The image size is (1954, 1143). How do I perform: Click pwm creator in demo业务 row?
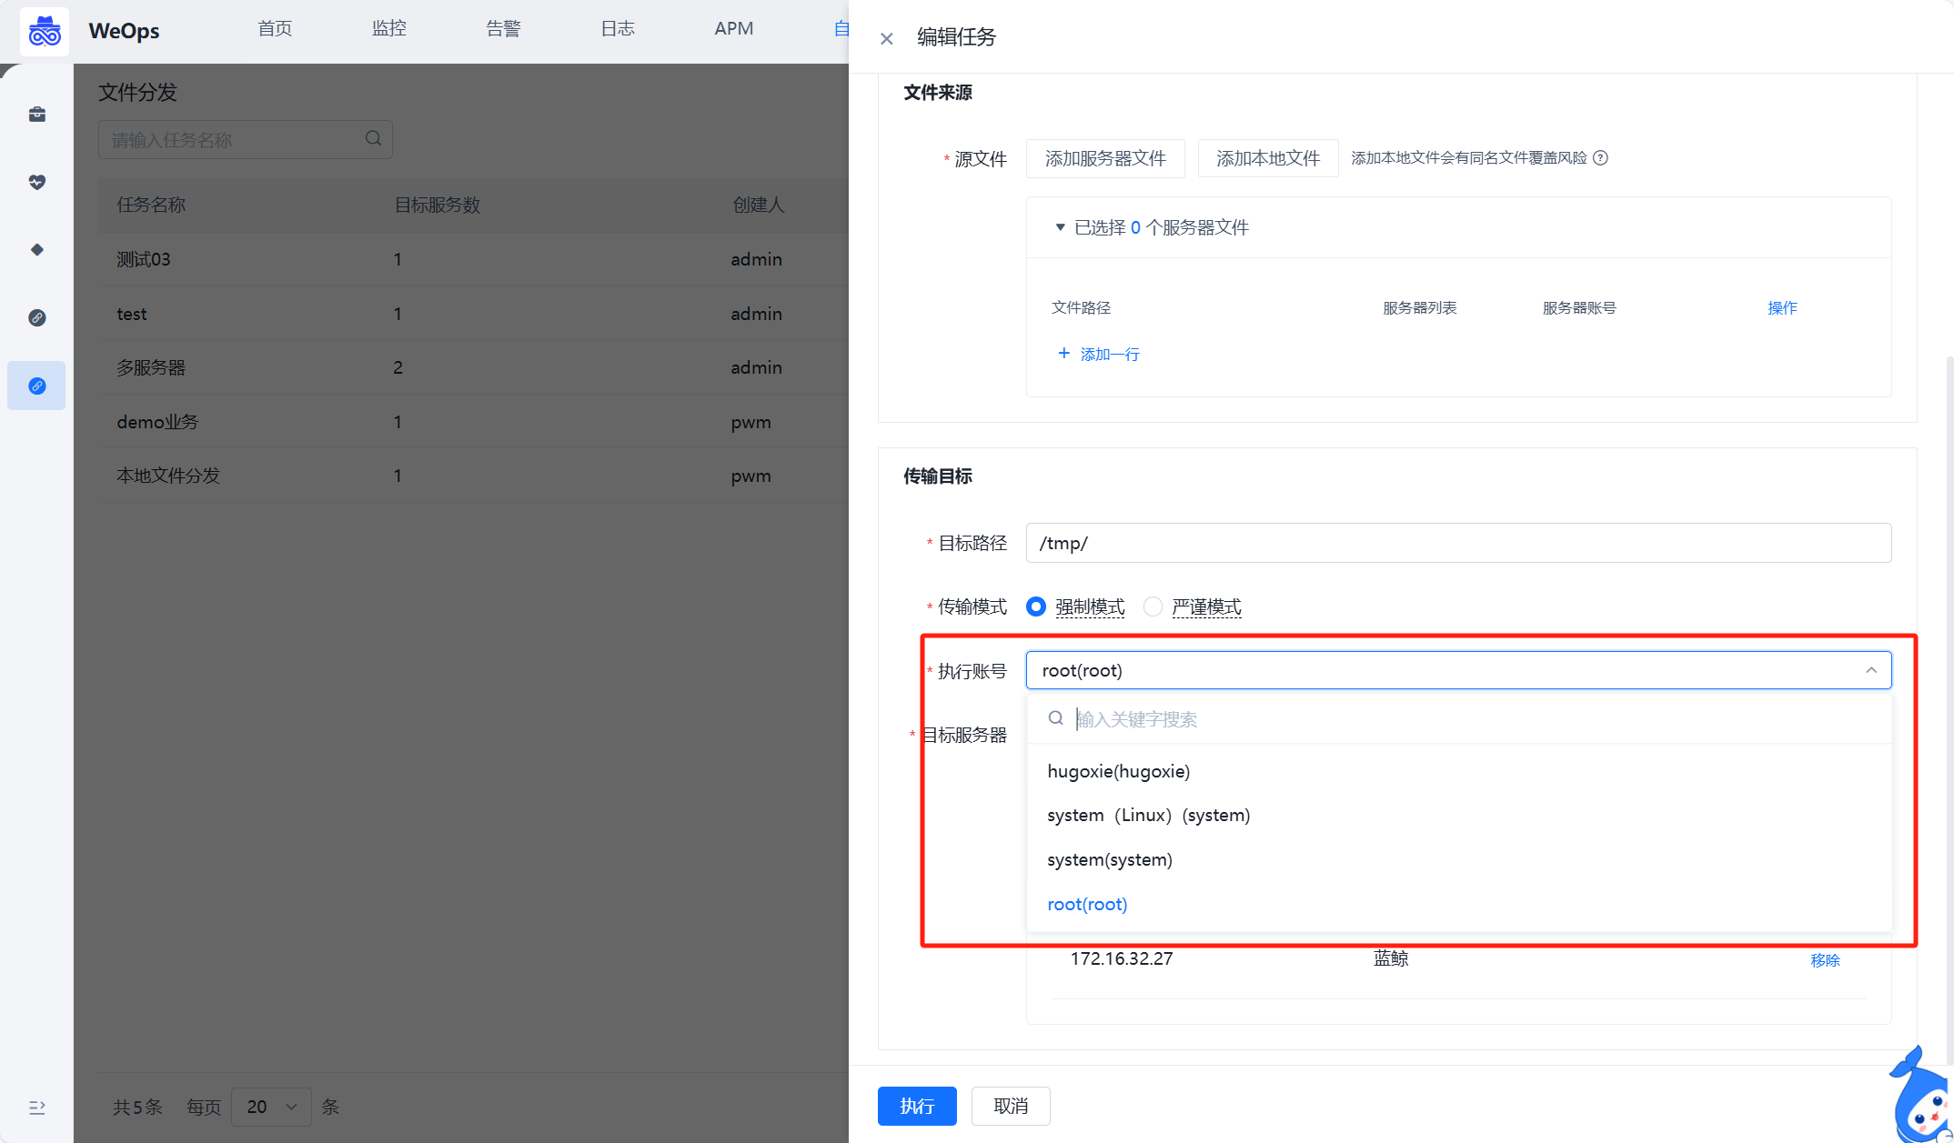750,422
